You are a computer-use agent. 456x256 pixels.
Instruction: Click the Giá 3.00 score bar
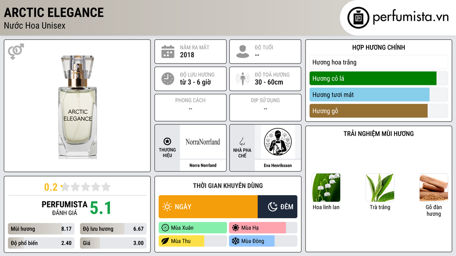pyautogui.click(x=113, y=243)
